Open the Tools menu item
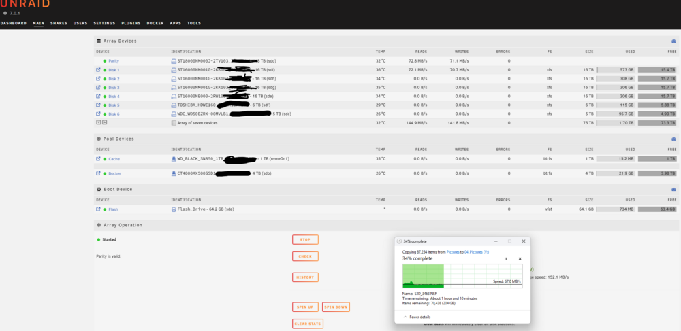681x331 pixels. coord(193,23)
